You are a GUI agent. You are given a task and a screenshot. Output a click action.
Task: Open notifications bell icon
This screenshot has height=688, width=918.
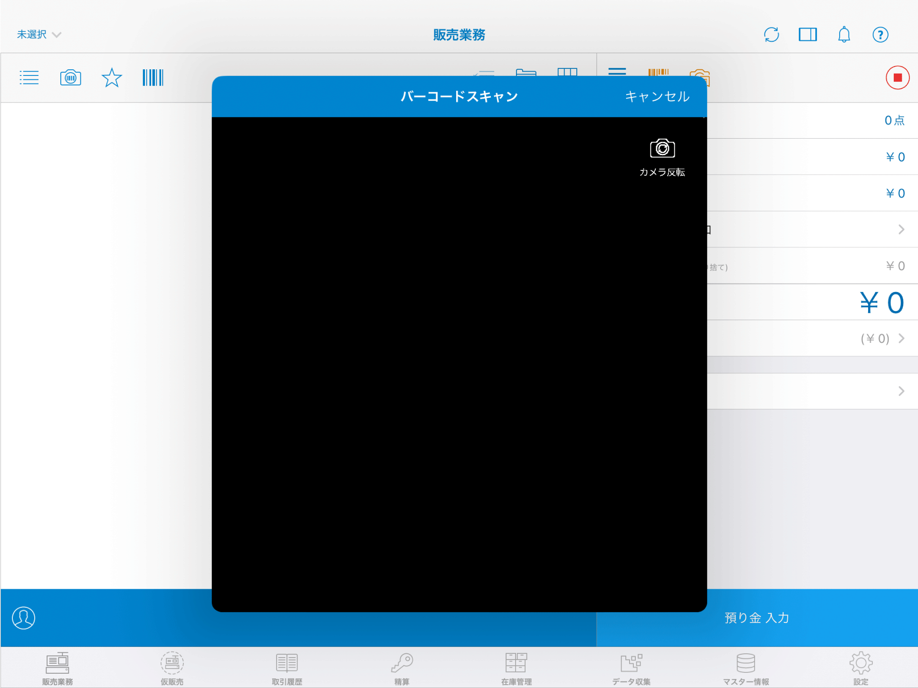[x=844, y=35]
